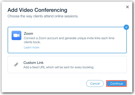
Task: Click the Continue button
Action: (x=116, y=84)
